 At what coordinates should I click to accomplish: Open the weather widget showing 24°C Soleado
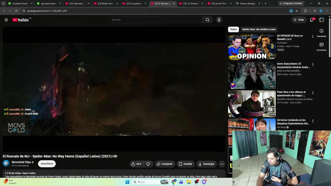point(10,182)
